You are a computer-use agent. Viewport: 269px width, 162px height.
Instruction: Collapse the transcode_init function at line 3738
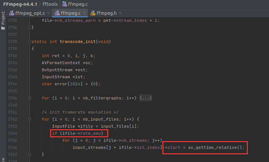(x=30, y=41)
